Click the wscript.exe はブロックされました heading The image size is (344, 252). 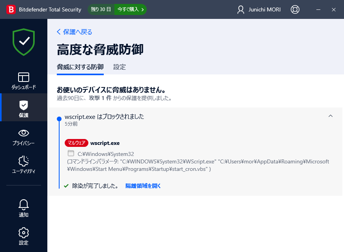coord(104,117)
